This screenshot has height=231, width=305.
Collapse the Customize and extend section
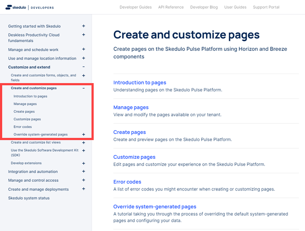pos(84,67)
